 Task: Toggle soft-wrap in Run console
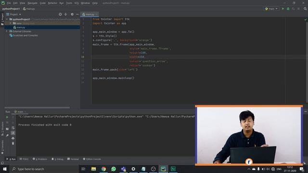point(13,128)
